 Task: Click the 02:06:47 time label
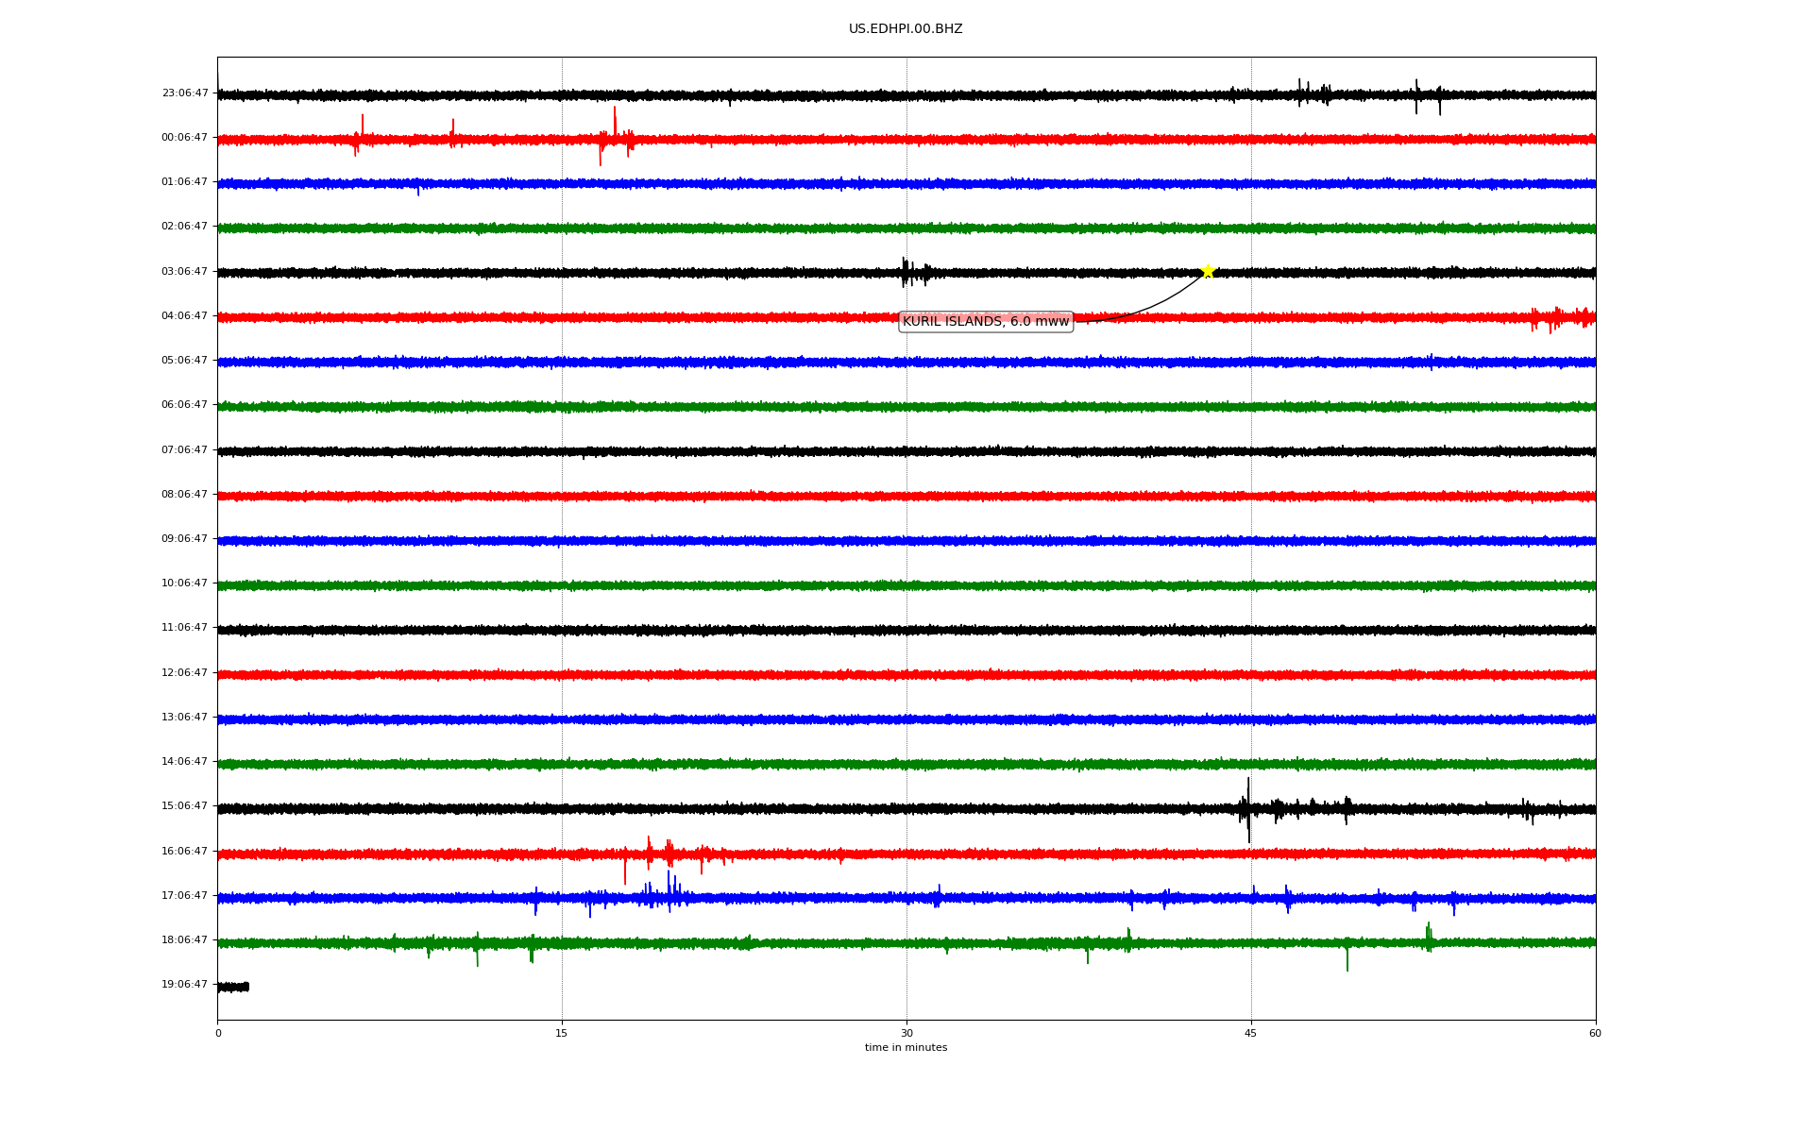coord(185,227)
